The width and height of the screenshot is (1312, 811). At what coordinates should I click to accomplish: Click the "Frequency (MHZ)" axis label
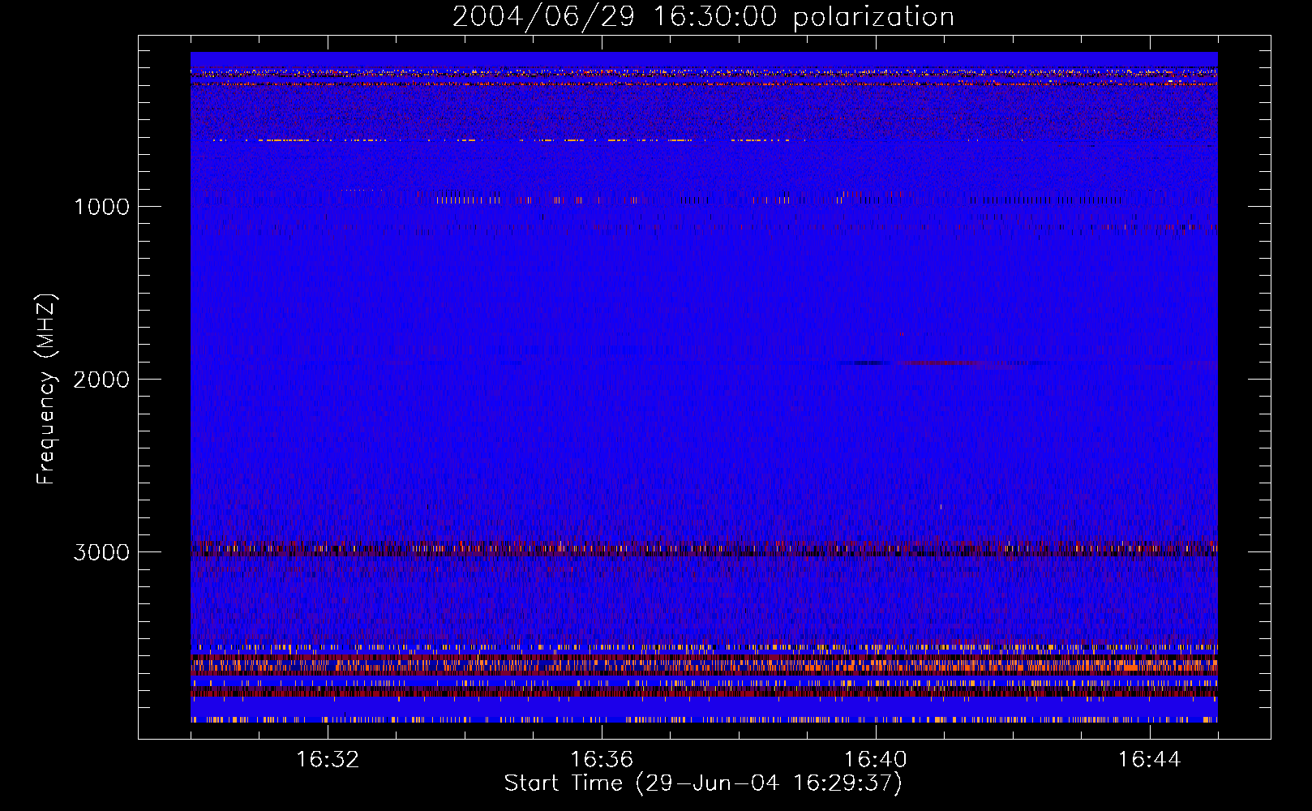pos(45,388)
